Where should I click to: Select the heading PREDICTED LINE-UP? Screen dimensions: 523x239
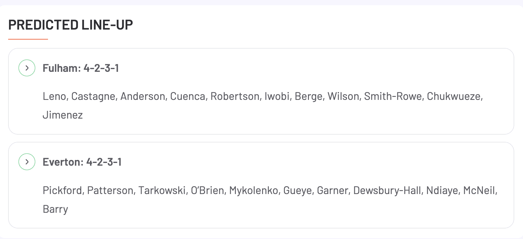pyautogui.click(x=71, y=25)
